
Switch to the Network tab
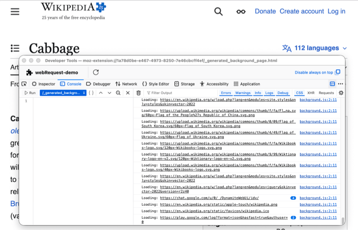click(126, 84)
